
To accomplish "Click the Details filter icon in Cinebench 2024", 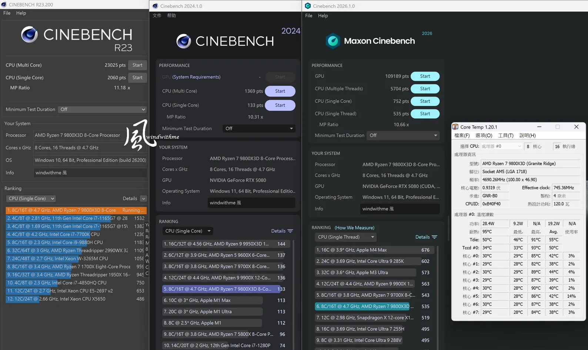I will (x=290, y=231).
